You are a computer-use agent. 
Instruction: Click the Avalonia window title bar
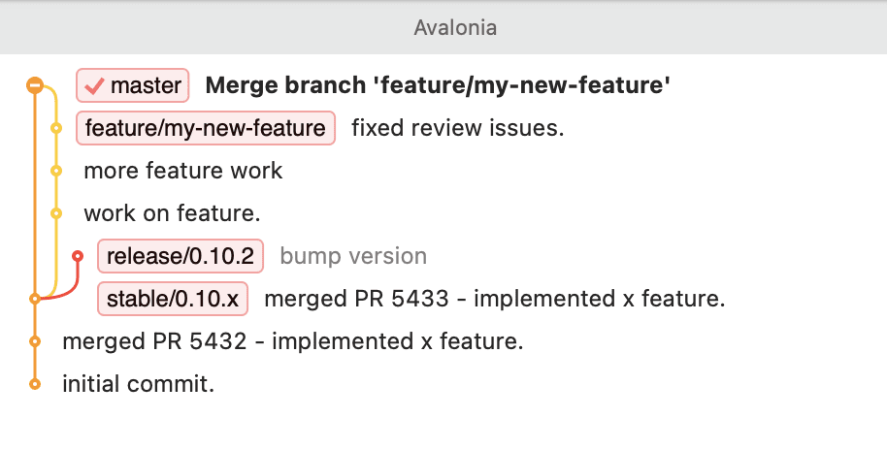(x=454, y=27)
